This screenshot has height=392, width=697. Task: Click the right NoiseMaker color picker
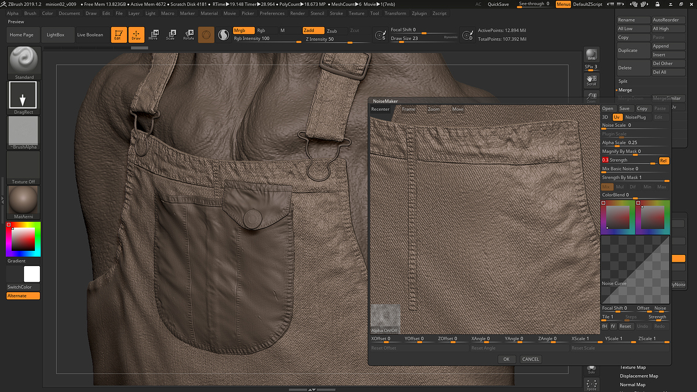point(652,217)
